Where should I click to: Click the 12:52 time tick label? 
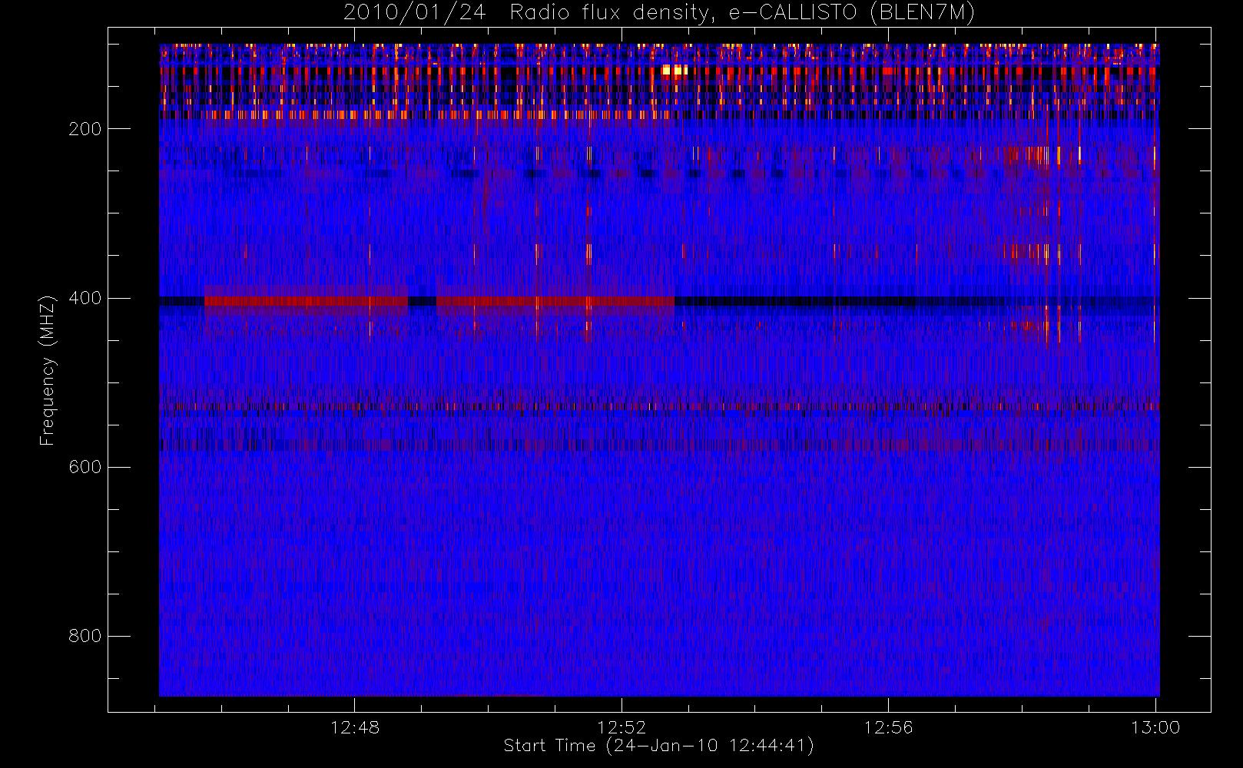621,727
